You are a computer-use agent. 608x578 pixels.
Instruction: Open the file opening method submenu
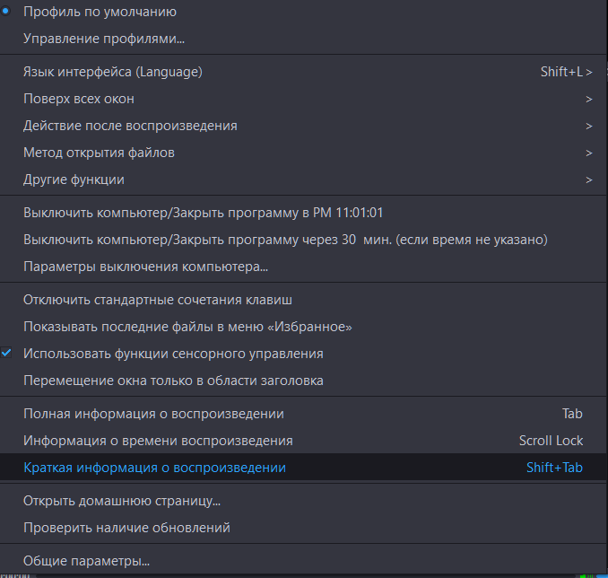tap(99, 153)
